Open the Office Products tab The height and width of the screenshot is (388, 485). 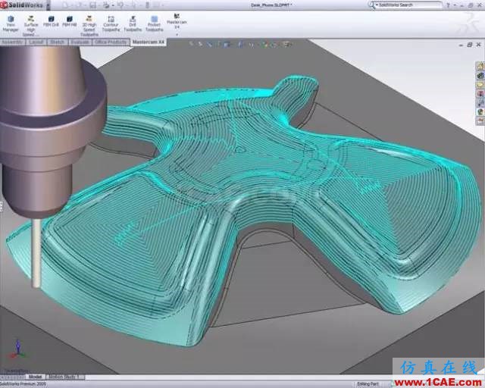[x=109, y=42]
